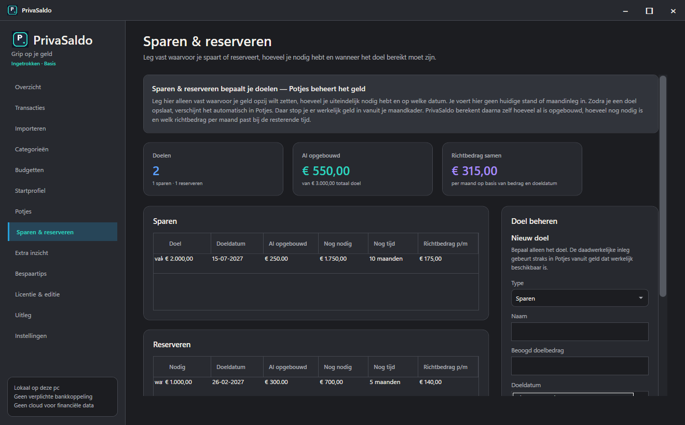Select the € 1.000,00 cell in Reserveren
Viewport: 685px width, 425px height.
pyautogui.click(x=177, y=382)
